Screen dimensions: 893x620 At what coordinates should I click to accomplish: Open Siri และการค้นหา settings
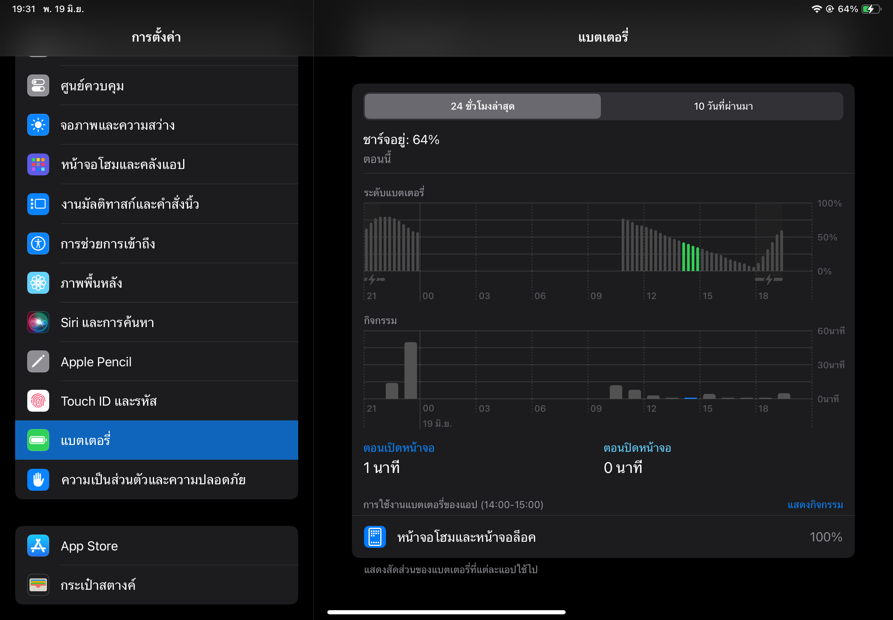[157, 322]
